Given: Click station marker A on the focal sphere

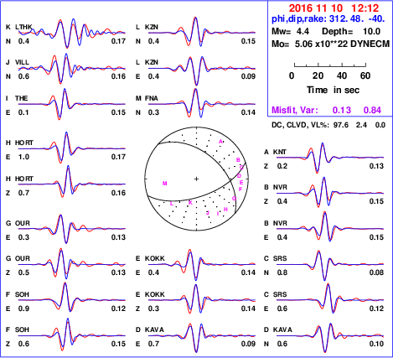Looking at the screenshot, I should [220, 142].
